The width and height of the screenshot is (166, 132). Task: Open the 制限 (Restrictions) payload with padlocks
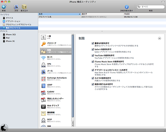click(56, 51)
